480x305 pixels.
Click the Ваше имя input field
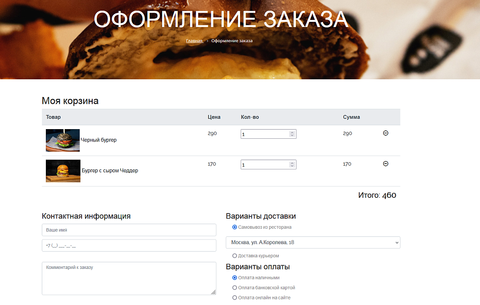128,230
